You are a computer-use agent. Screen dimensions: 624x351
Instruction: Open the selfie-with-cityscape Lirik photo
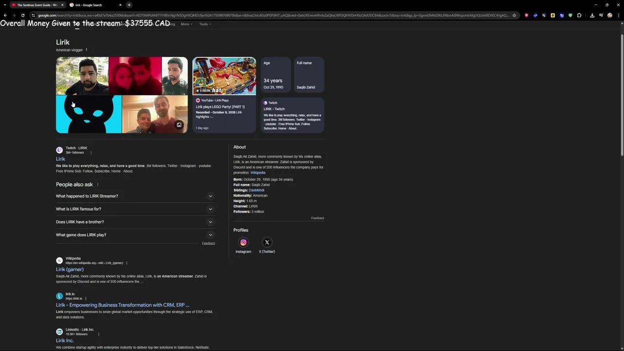[x=82, y=76]
